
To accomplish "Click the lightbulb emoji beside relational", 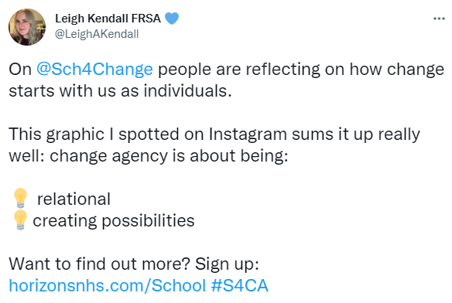I will point(20,198).
